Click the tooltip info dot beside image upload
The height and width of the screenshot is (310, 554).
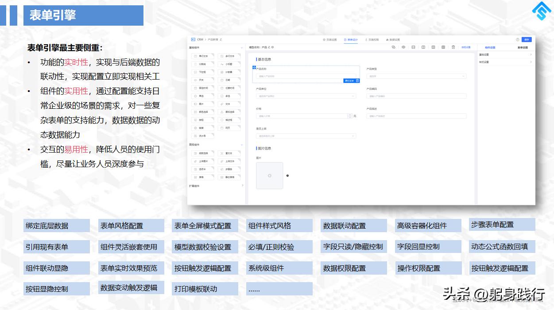(x=287, y=176)
